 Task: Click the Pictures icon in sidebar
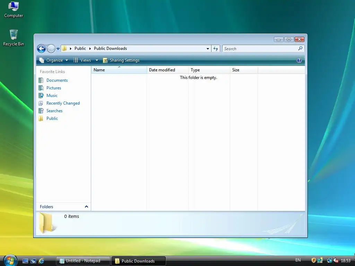tap(41, 88)
